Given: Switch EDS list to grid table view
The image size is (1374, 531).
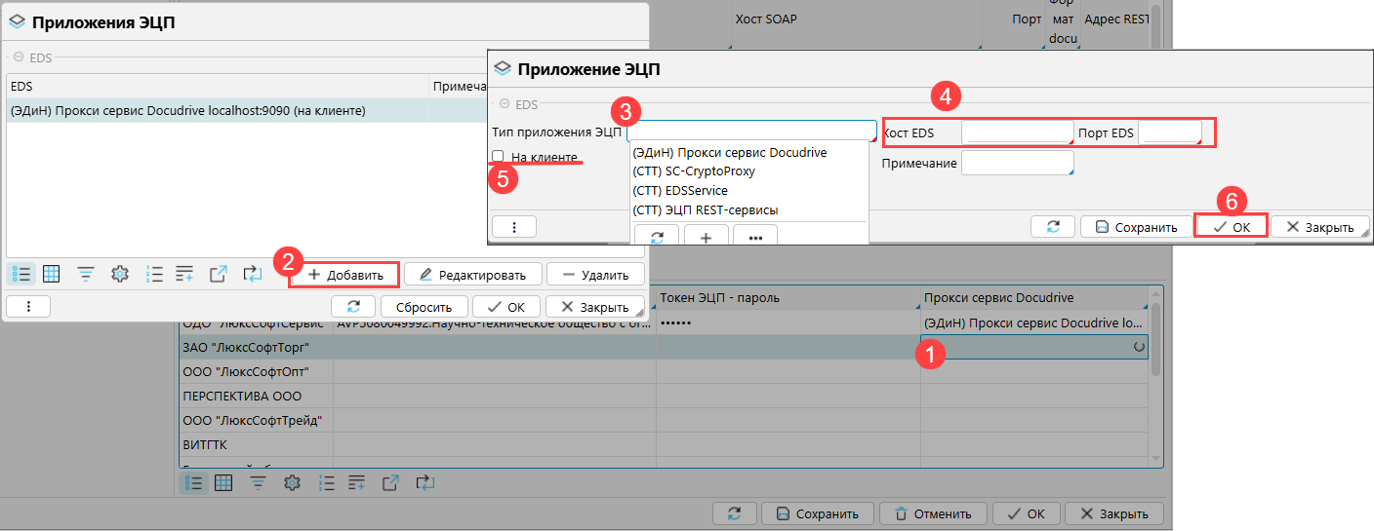Looking at the screenshot, I should (52, 275).
